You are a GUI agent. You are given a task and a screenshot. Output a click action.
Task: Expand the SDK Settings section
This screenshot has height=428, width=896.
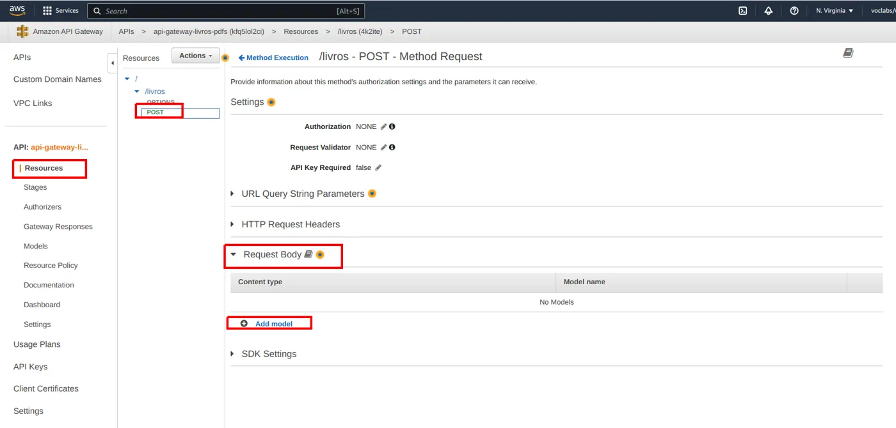pyautogui.click(x=232, y=354)
